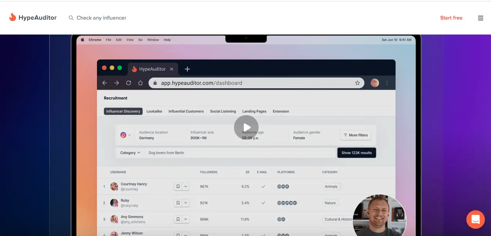Click the Animals tag for Courtney Henry

pyautogui.click(x=331, y=186)
